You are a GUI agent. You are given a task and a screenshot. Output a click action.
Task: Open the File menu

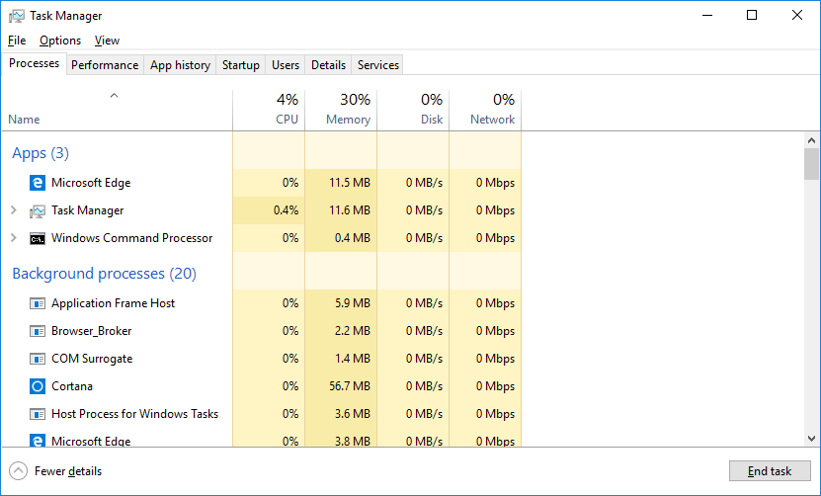coord(17,41)
